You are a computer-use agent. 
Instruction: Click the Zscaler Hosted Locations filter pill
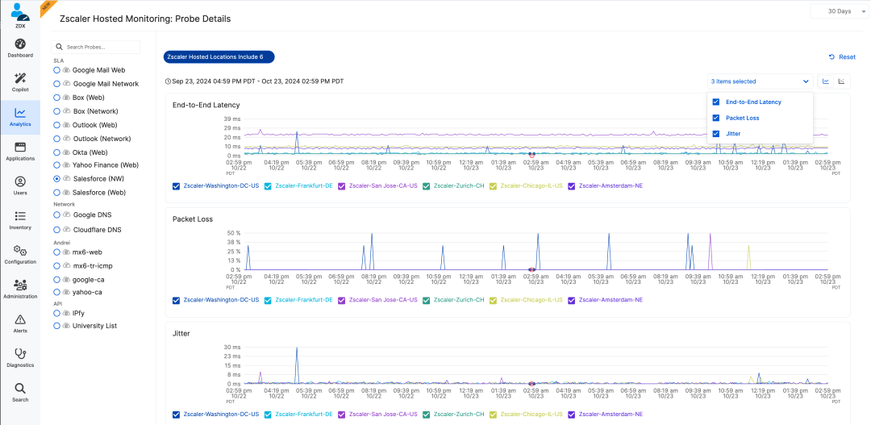coord(219,57)
